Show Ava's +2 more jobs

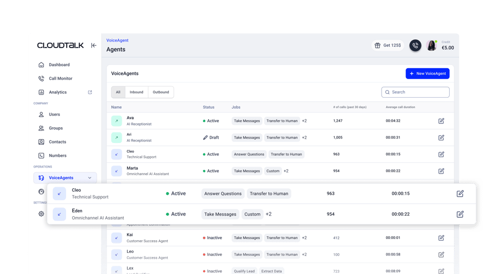click(304, 121)
